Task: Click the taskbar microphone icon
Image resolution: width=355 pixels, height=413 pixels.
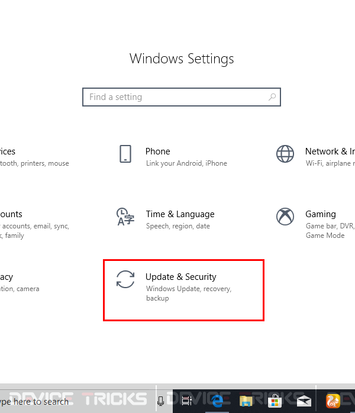Action: (161, 401)
